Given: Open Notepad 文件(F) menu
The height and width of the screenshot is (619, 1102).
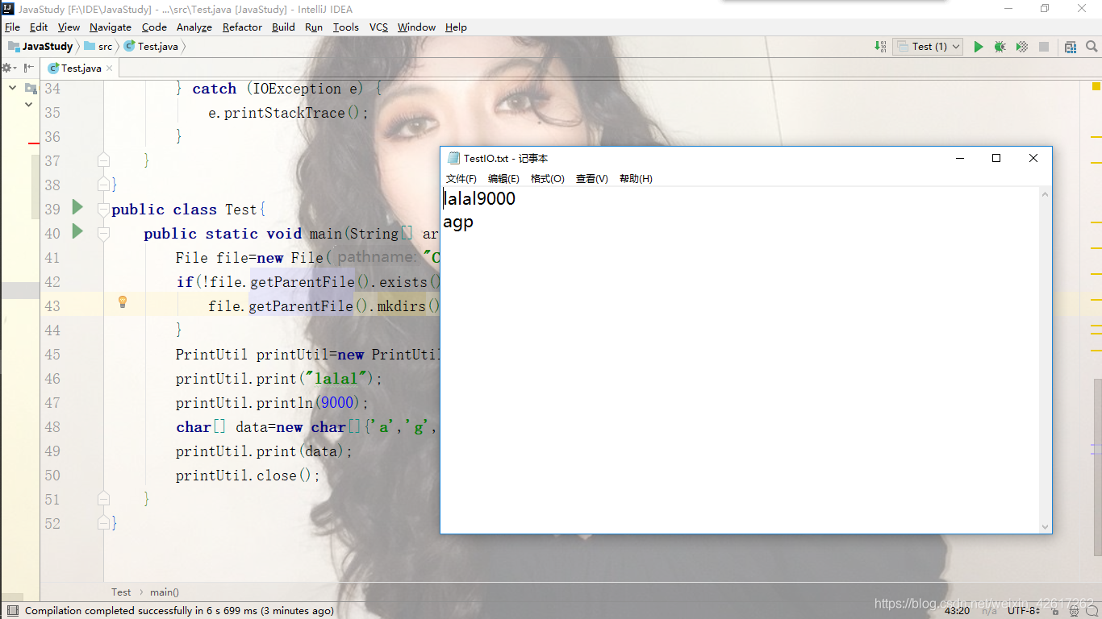Looking at the screenshot, I should (461, 179).
